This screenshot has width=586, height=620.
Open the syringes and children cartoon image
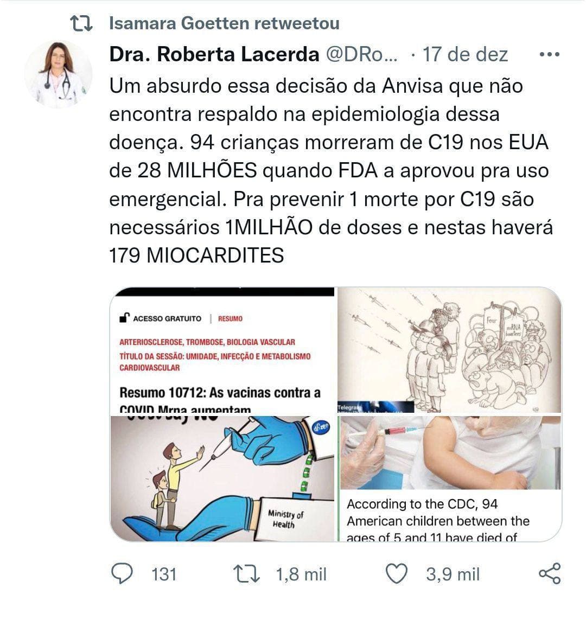click(x=449, y=350)
